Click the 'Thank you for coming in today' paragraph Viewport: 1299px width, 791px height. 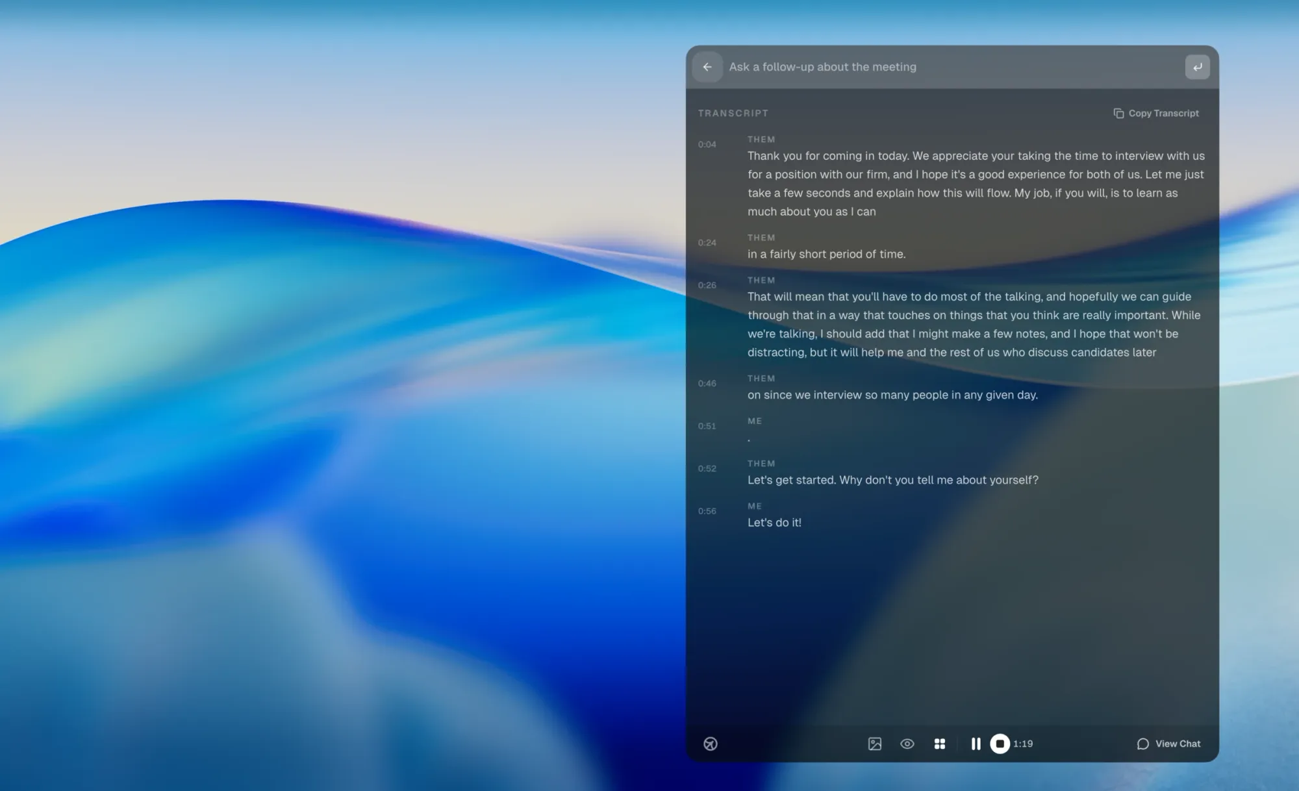(x=976, y=184)
